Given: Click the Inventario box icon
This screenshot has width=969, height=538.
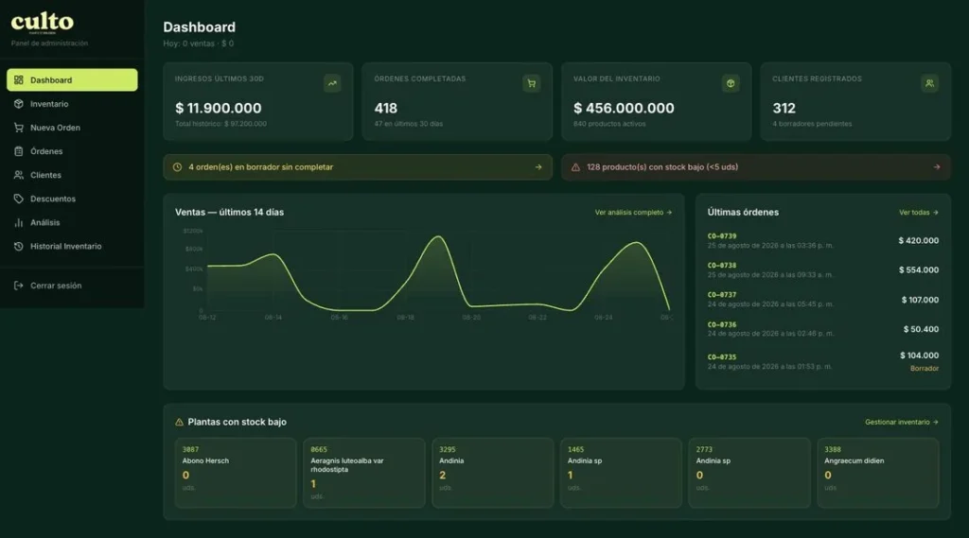Looking at the screenshot, I should [x=19, y=104].
